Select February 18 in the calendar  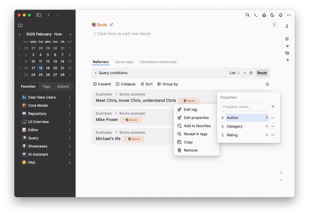tap(40, 68)
